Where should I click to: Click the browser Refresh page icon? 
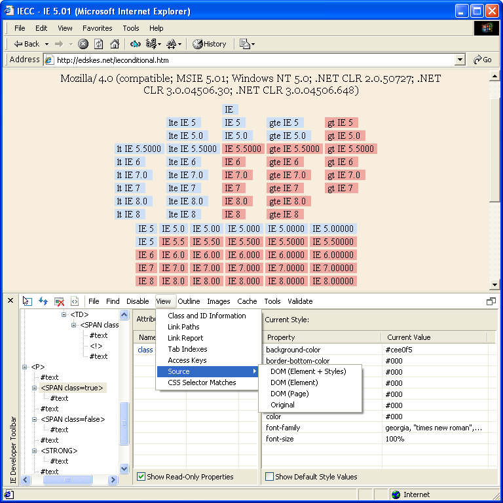99,44
